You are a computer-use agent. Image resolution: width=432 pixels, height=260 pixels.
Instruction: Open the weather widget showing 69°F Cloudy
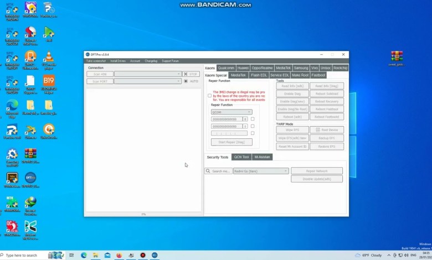368,256
